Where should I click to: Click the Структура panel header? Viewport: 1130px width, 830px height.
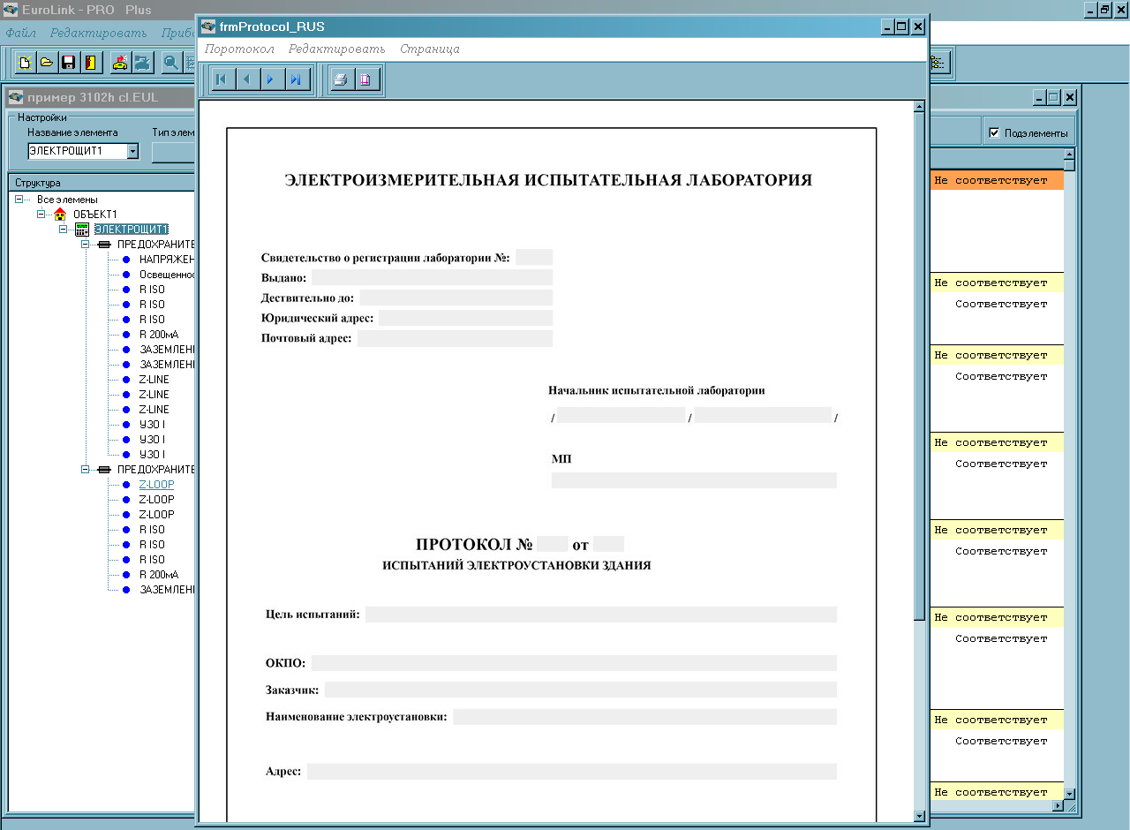101,183
